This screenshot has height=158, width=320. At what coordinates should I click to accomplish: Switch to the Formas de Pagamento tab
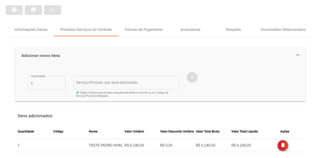click(x=144, y=30)
